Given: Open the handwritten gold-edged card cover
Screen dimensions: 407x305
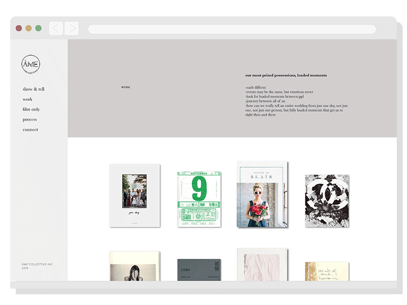Looking at the screenshot, I should 327,271.
